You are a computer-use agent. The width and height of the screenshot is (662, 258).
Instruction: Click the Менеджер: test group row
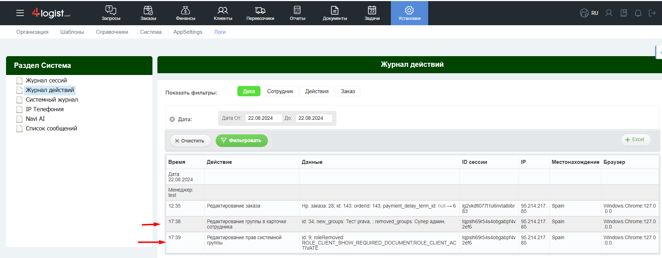(412, 192)
